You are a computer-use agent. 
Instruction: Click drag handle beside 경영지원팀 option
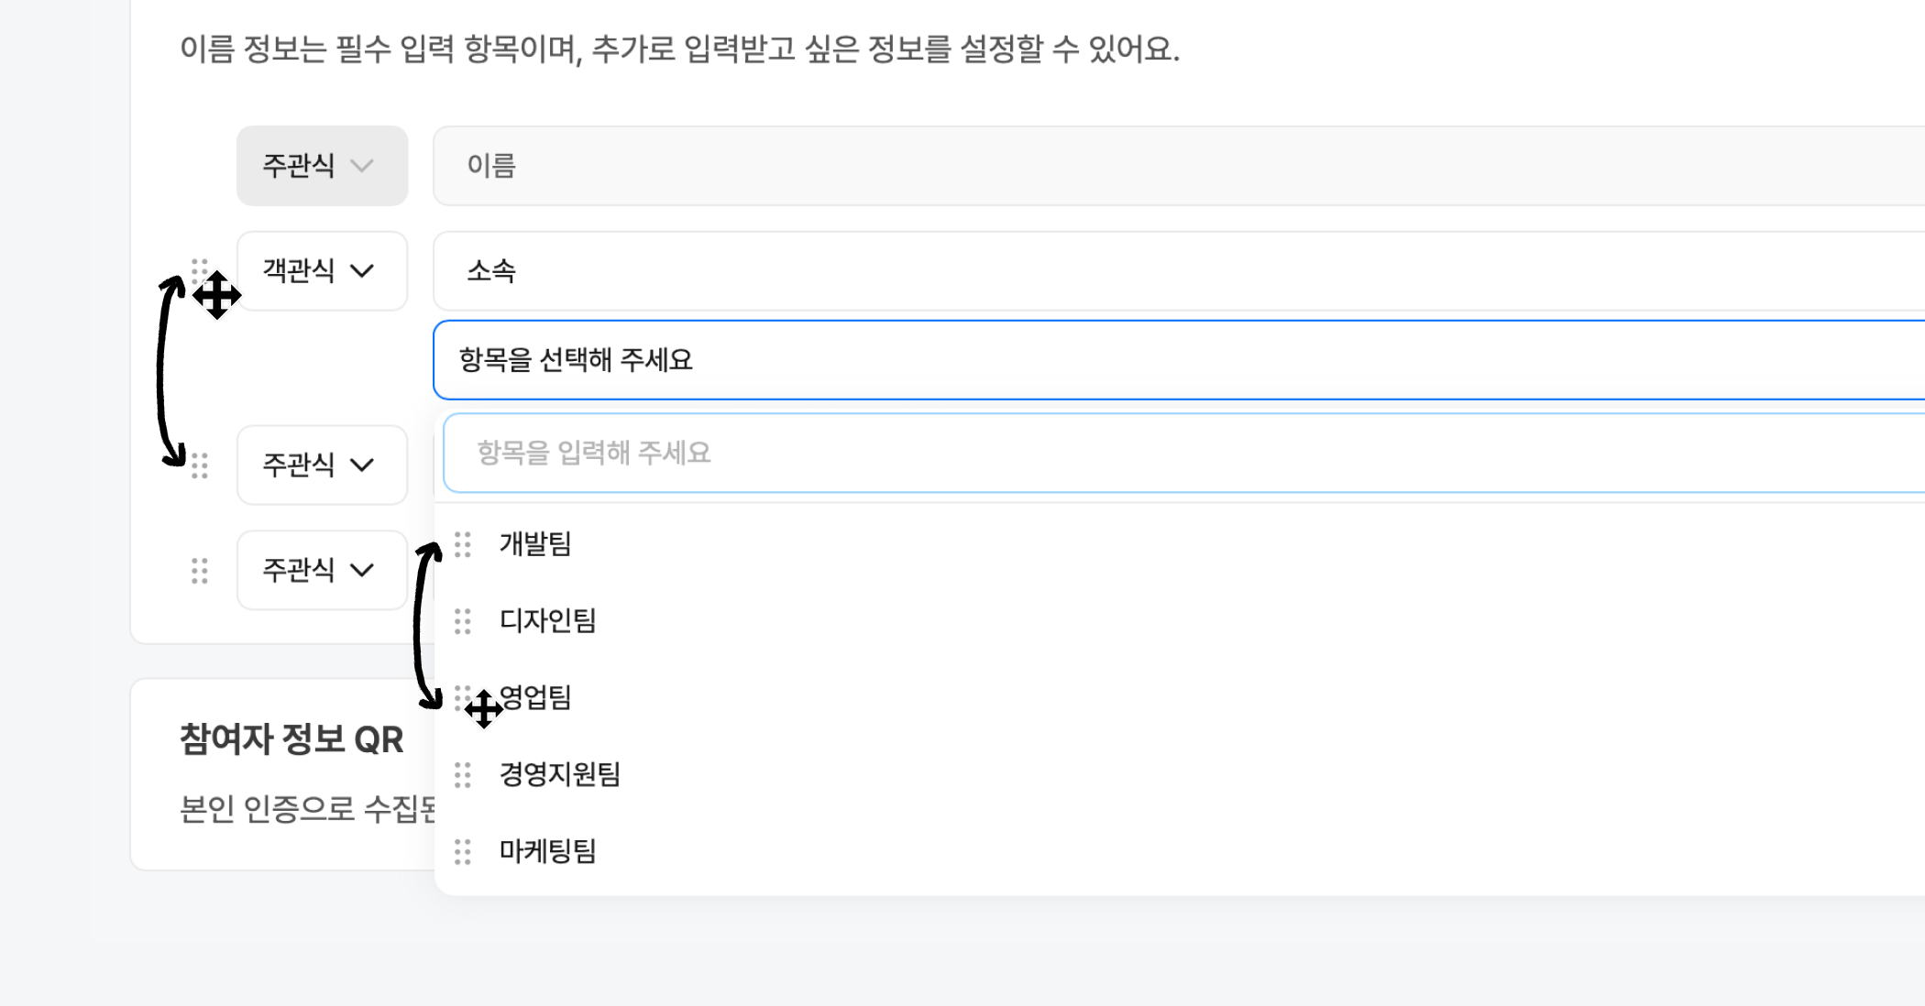click(463, 775)
